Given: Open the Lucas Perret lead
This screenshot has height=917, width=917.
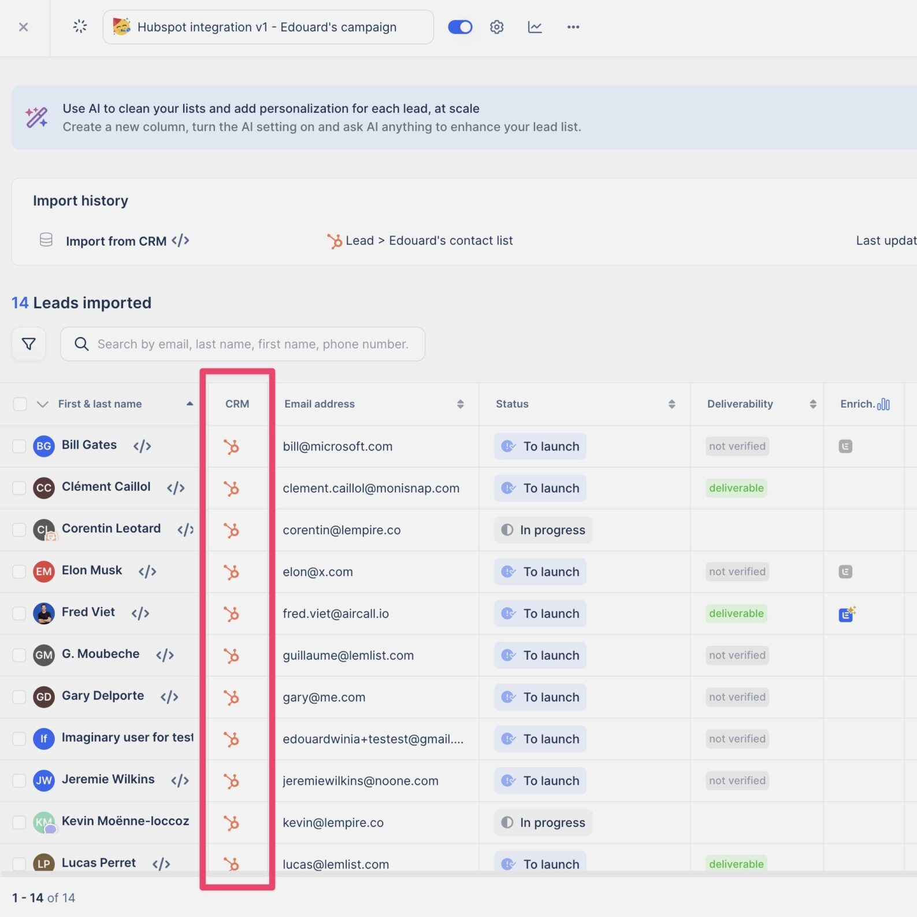Looking at the screenshot, I should click(x=99, y=863).
